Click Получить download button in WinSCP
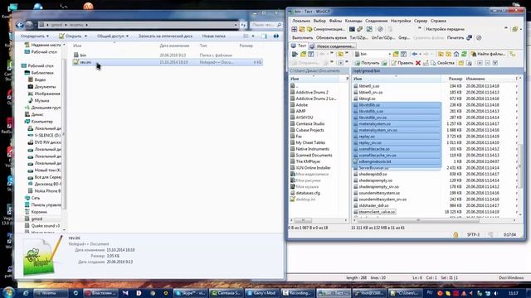531x298 pixels. pyautogui.click(x=367, y=63)
